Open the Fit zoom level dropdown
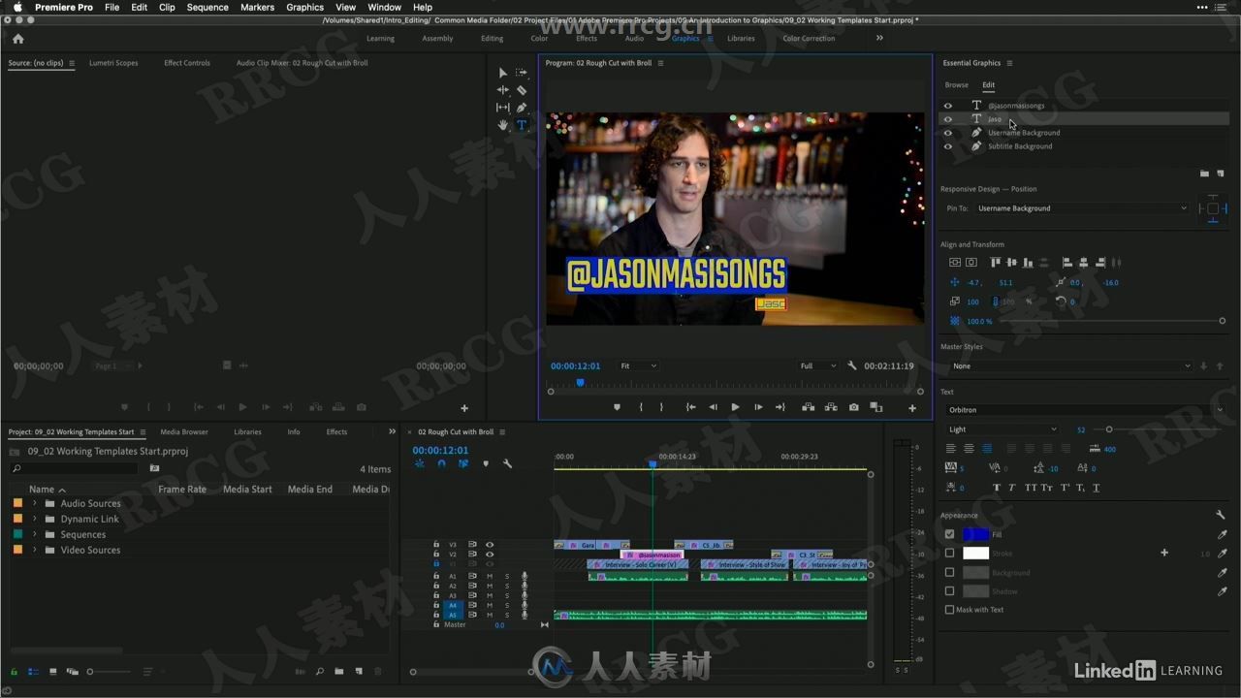This screenshot has width=1241, height=698. (638, 365)
